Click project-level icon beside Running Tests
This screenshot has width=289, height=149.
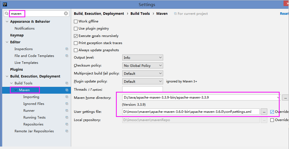pos(67,118)
